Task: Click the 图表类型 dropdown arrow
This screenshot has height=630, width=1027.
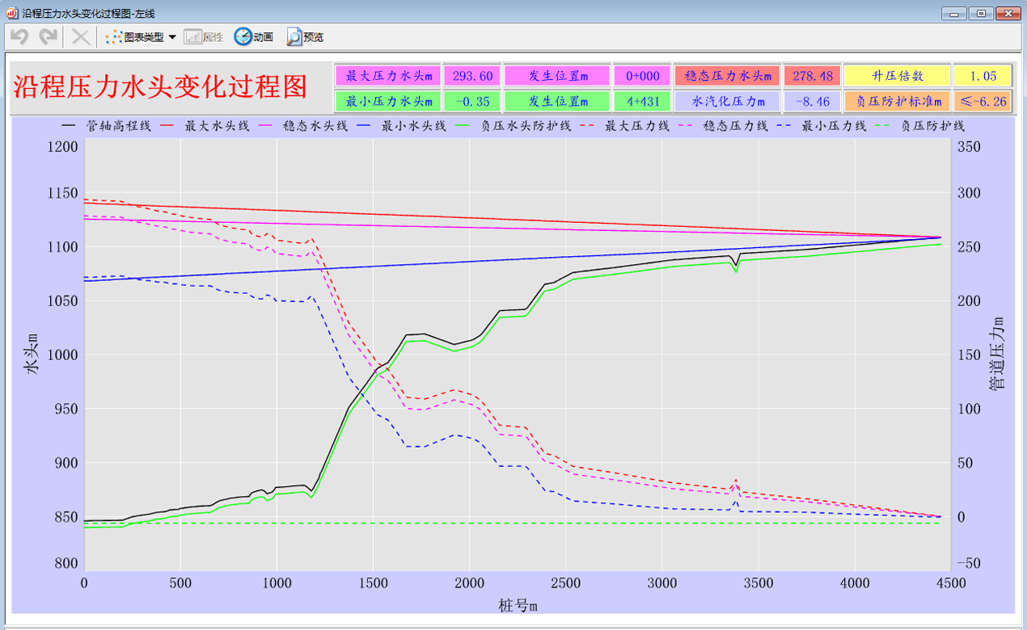Action: (172, 37)
